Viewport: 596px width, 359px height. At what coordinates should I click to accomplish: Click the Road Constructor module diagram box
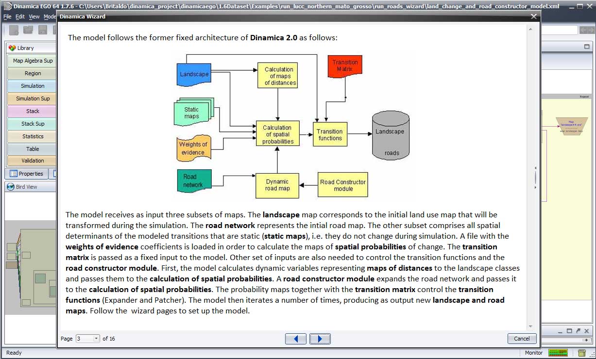pyautogui.click(x=343, y=185)
